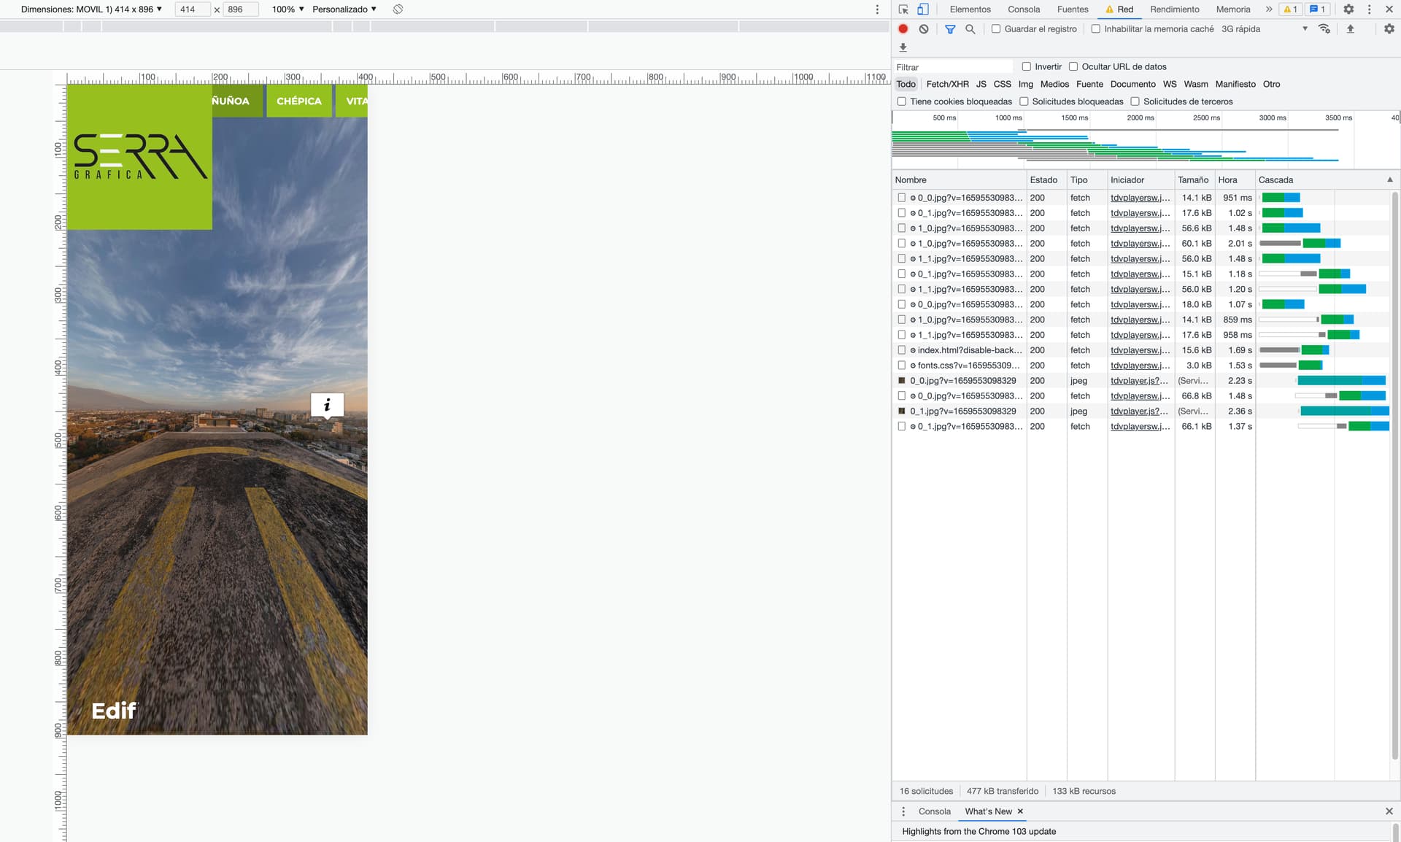Viewport: 1401px width, 842px height.
Task: Check Inhabilitar la memoria caché
Action: 1095,29
